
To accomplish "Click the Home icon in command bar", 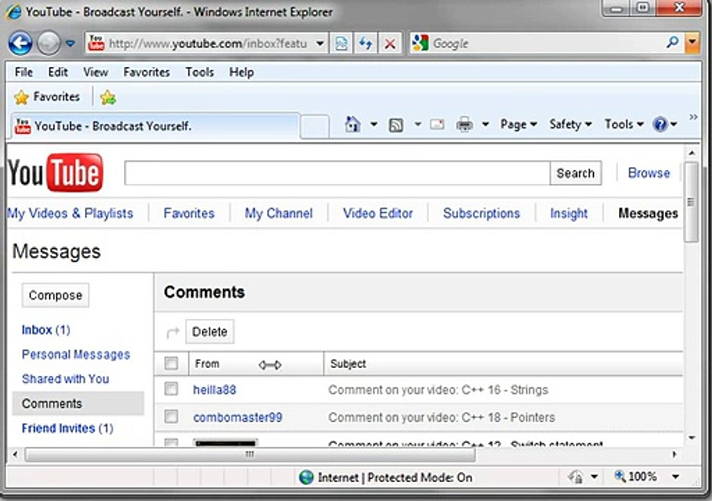I will (x=353, y=124).
